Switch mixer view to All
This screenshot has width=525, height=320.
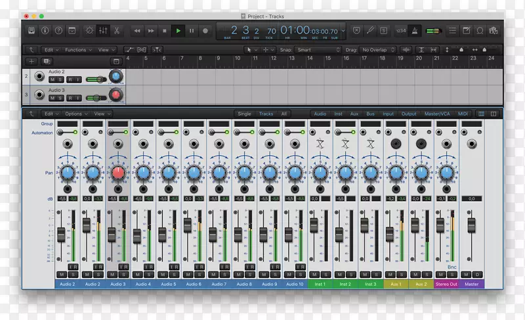284,114
